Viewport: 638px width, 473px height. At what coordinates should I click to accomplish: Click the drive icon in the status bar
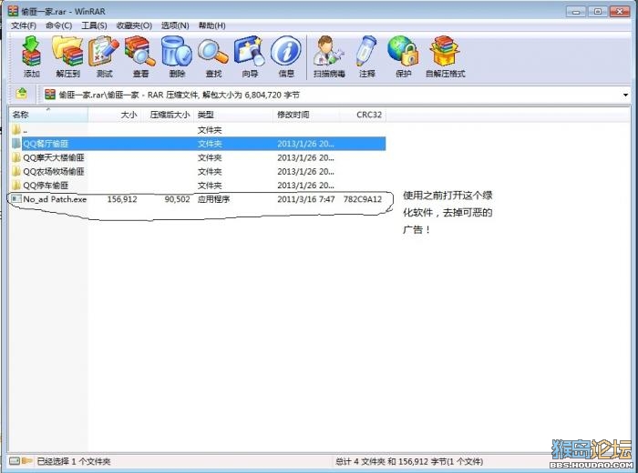click(x=15, y=461)
